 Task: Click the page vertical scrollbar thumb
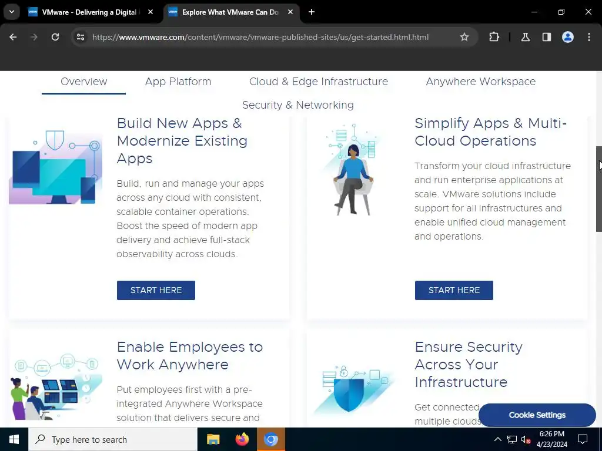point(599,189)
